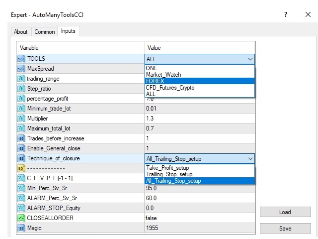Open the Technique_of_closure dropdown arrow
Viewport: 318px width, 239px height.
click(250, 159)
